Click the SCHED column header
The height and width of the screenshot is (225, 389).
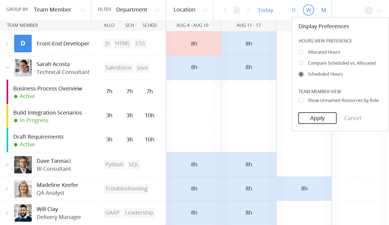click(150, 25)
